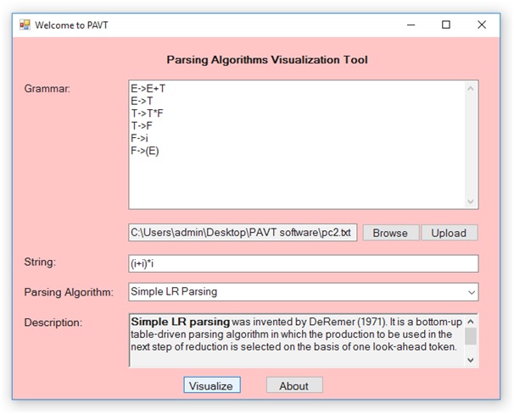The height and width of the screenshot is (414, 514).
Task: Grab the Description scrollbar thumb
Action: 471,336
